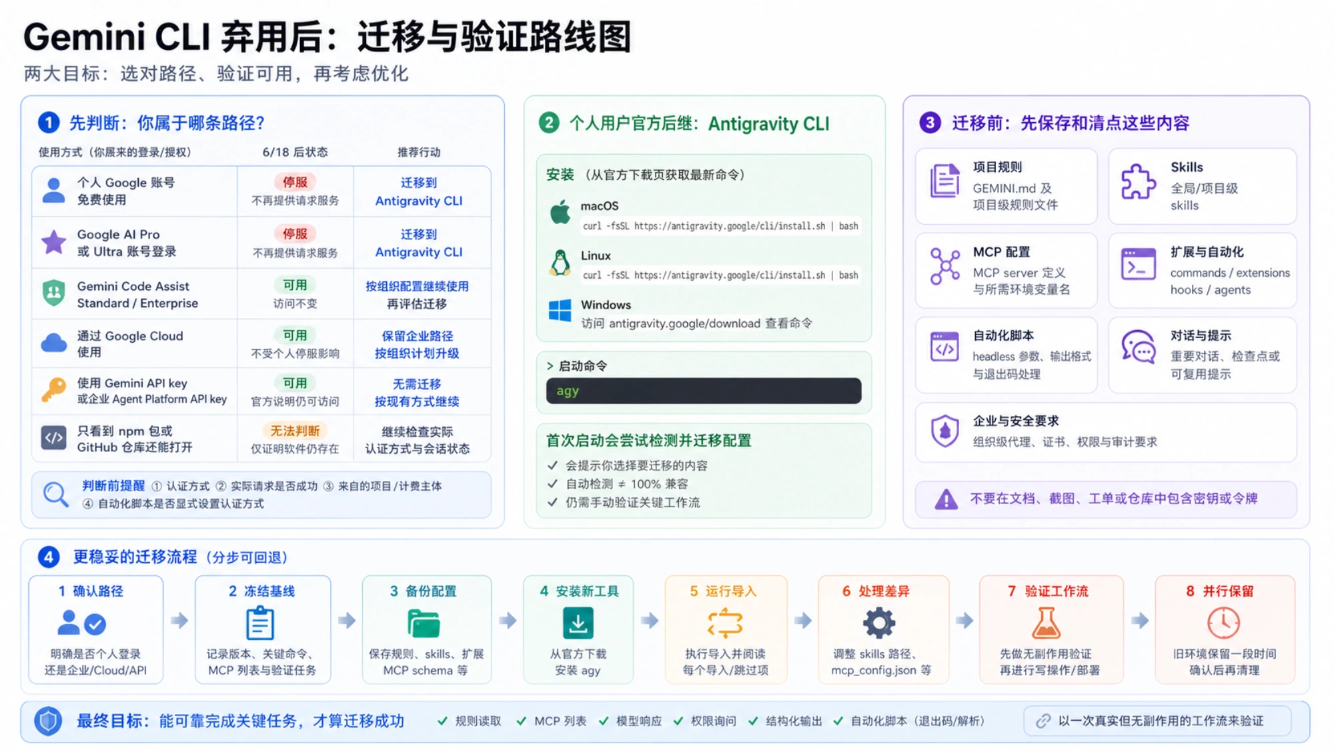This screenshot has height=750, width=1334.
Task: Click the checkmark next to 自动化脚本（退出码/解析）
Action: (838, 721)
